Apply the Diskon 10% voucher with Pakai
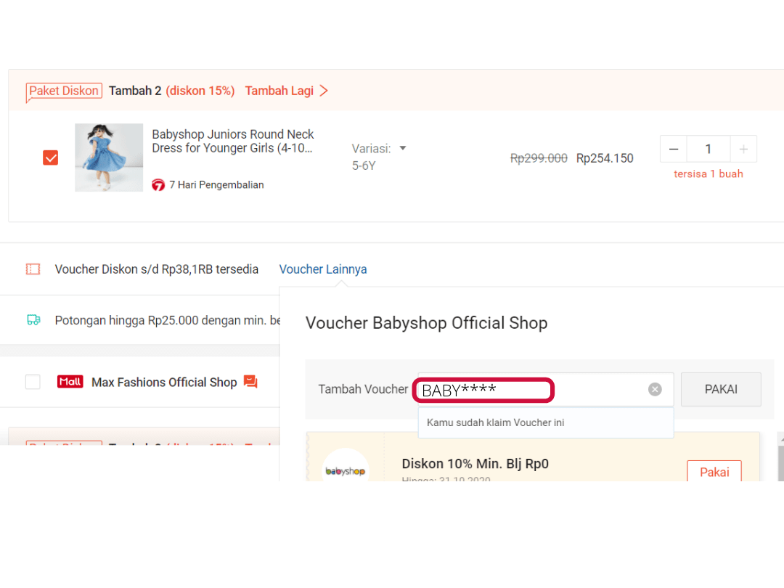The height and width of the screenshot is (588, 784). (714, 472)
